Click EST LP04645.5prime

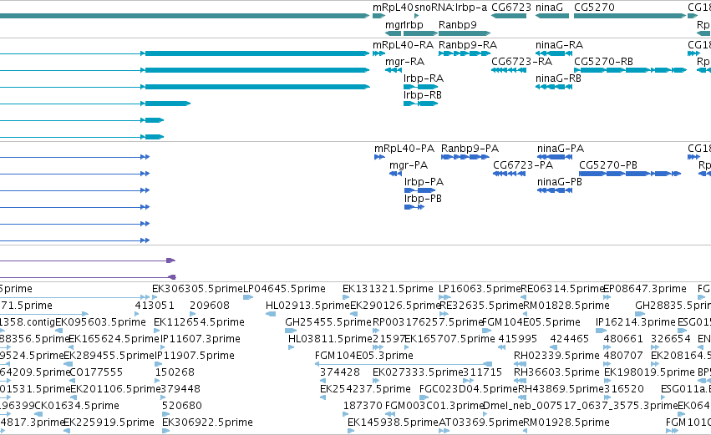tap(284, 289)
